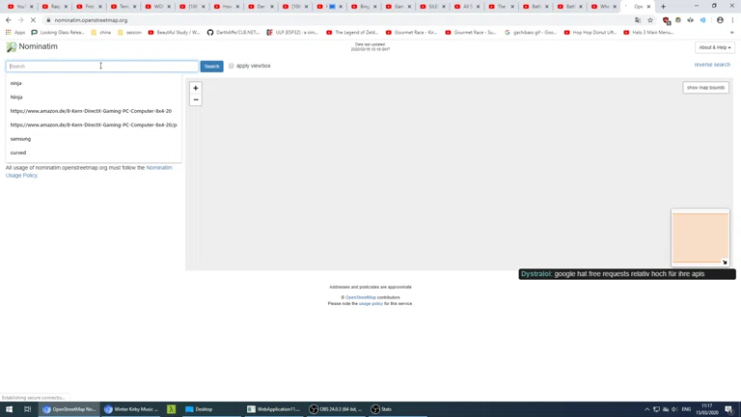Open Task View on the taskbar
Image resolution: width=741 pixels, height=417 pixels.
click(27, 409)
